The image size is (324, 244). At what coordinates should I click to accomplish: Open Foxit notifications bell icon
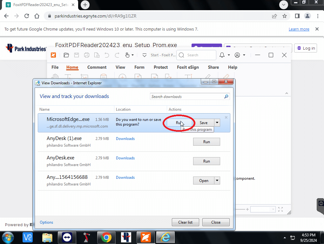click(223, 55)
